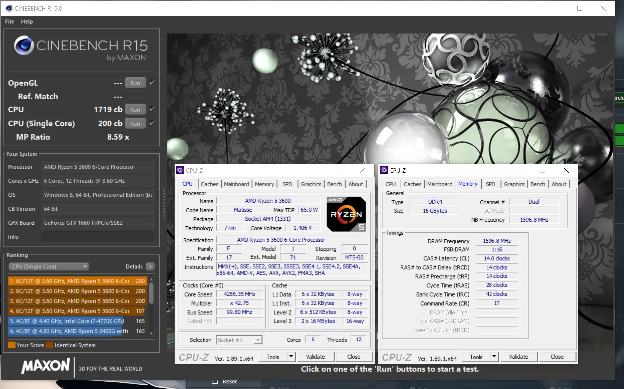
Task: Click the CPU-Z icon in right CPU-Z title bar
Action: point(384,170)
